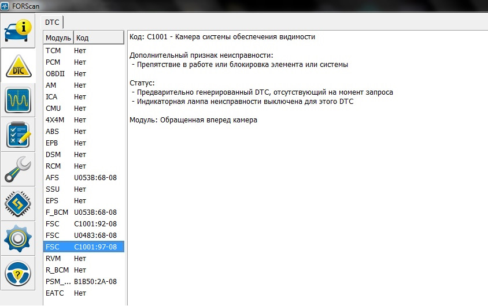
Task: Click the 'Статус:' label in details
Action: tap(142, 83)
